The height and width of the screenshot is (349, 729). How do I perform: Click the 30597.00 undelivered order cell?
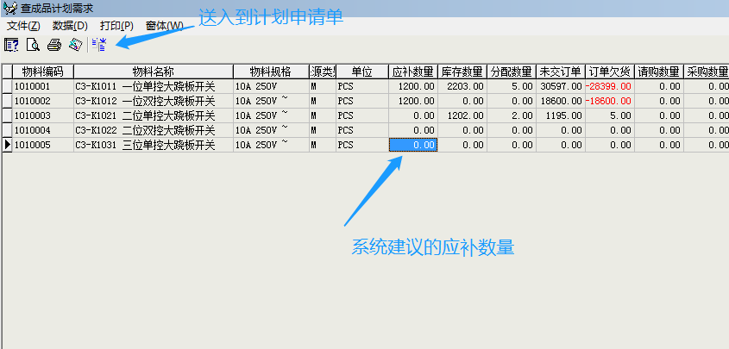pos(560,86)
